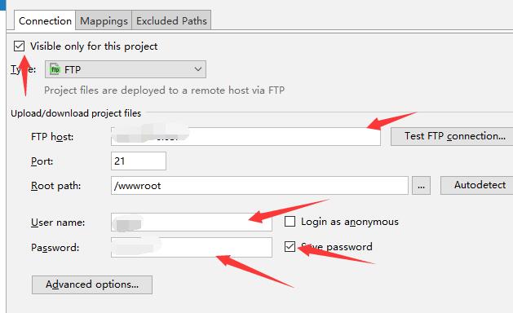Image resolution: width=513 pixels, height=313 pixels.
Task: Click the Autodetect button
Action: [x=476, y=186]
